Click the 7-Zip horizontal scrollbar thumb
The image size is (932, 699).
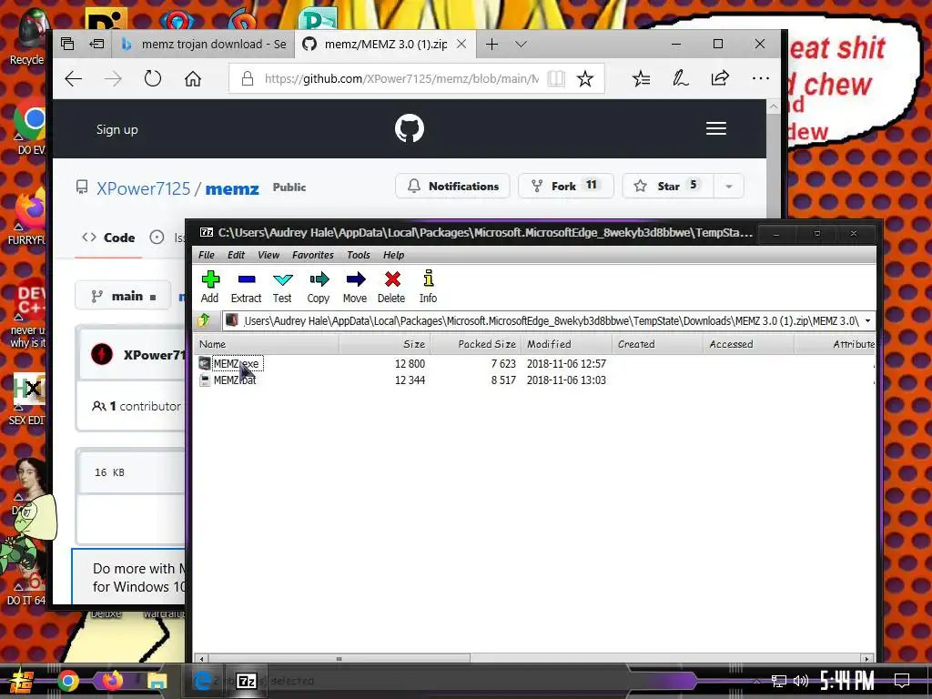point(339,659)
